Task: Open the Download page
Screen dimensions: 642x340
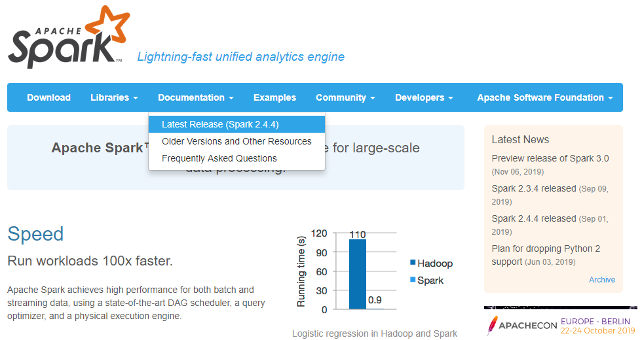Action: click(48, 97)
